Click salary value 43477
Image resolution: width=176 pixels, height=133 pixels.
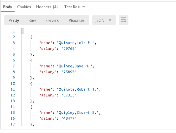click(x=69, y=118)
